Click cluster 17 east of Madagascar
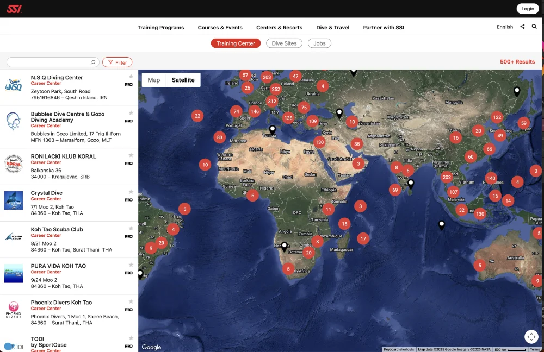544x352 pixels. [363, 238]
